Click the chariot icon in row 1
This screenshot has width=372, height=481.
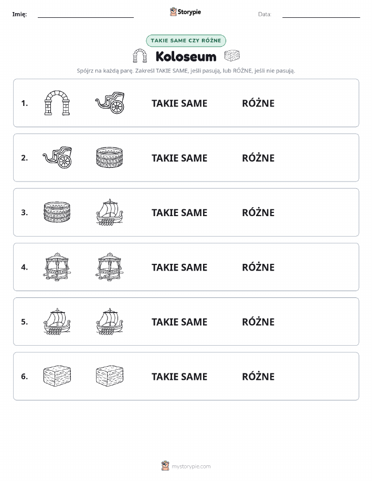110,103
